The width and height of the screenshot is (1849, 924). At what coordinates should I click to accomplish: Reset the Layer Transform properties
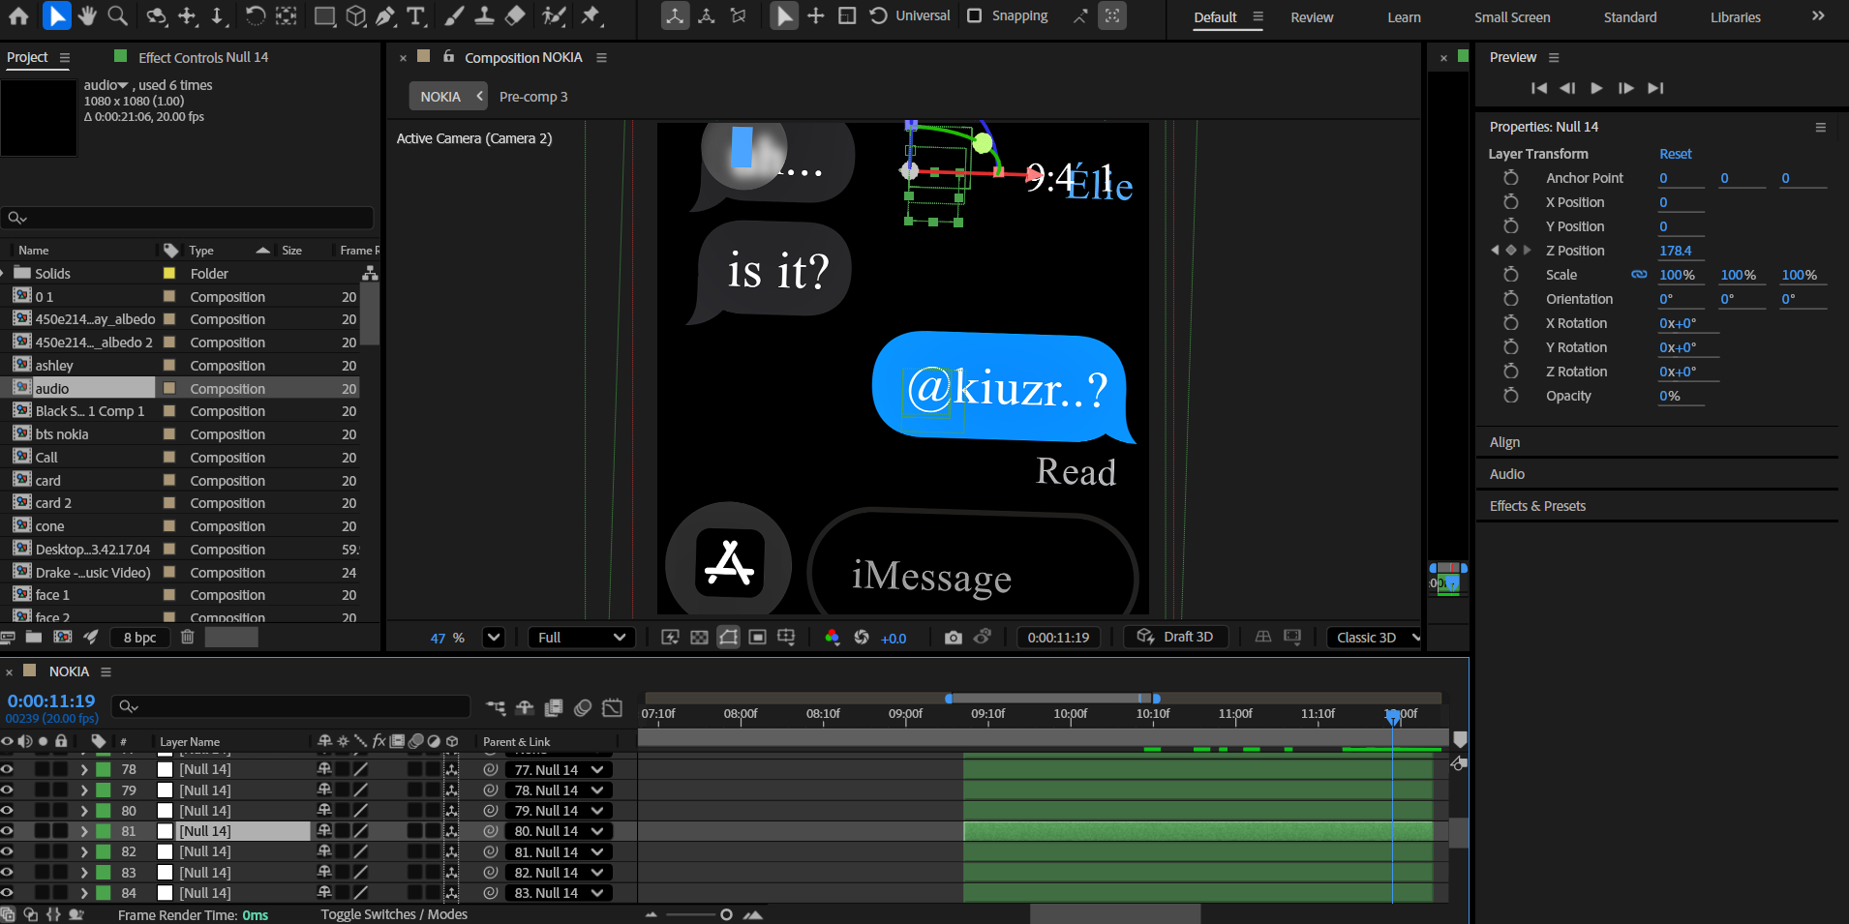(1675, 154)
